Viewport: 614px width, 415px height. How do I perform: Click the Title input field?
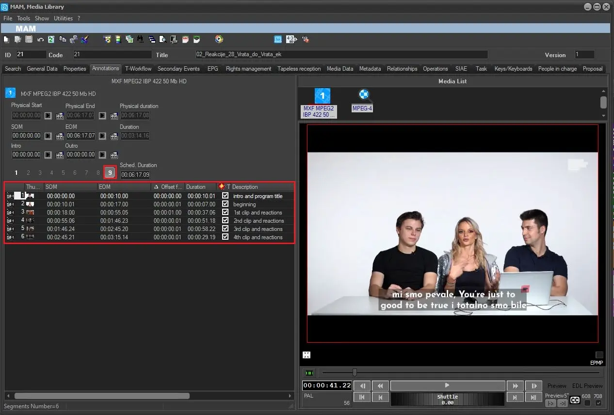point(341,55)
